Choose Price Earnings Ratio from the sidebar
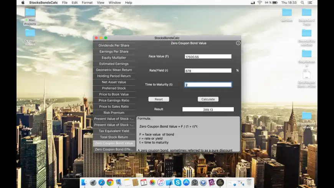The image size is (334, 188). (x=114, y=101)
